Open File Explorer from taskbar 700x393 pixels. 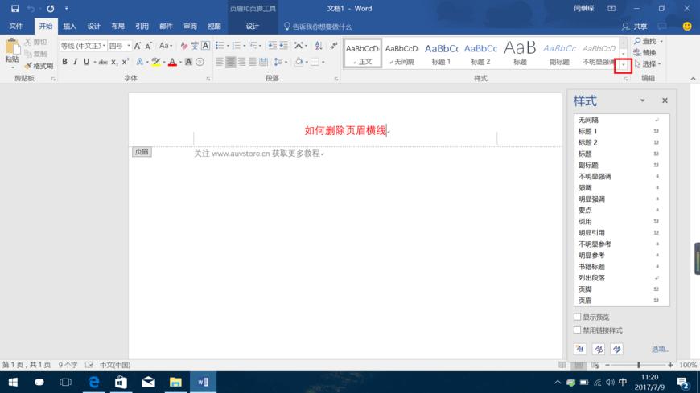[175, 383]
